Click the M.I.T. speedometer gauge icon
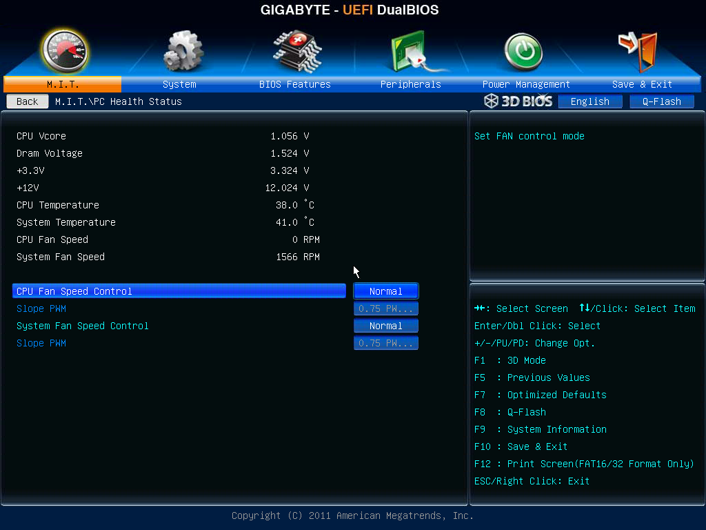The height and width of the screenshot is (530, 706). click(65, 51)
